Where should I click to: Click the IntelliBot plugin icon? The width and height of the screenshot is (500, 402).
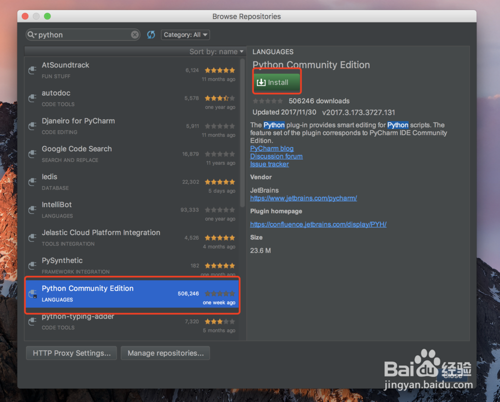click(32, 209)
